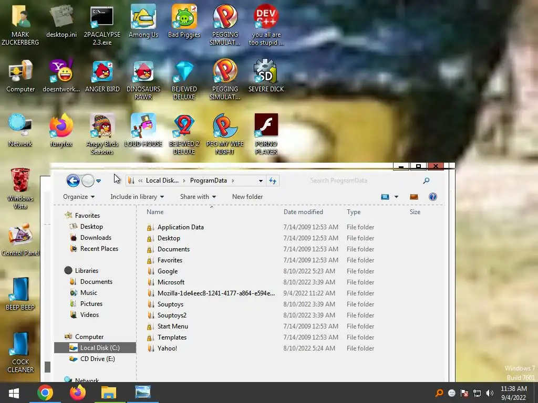Select the Application Data folder row
The height and width of the screenshot is (403, 538).
pyautogui.click(x=261, y=227)
